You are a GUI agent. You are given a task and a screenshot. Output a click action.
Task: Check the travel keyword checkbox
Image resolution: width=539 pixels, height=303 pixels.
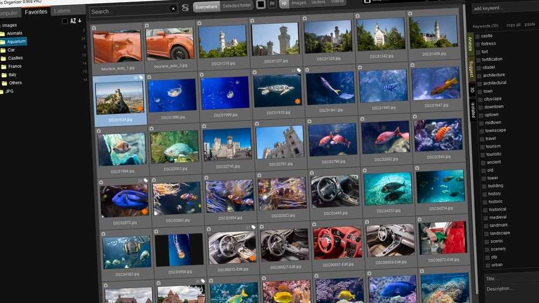[482, 139]
